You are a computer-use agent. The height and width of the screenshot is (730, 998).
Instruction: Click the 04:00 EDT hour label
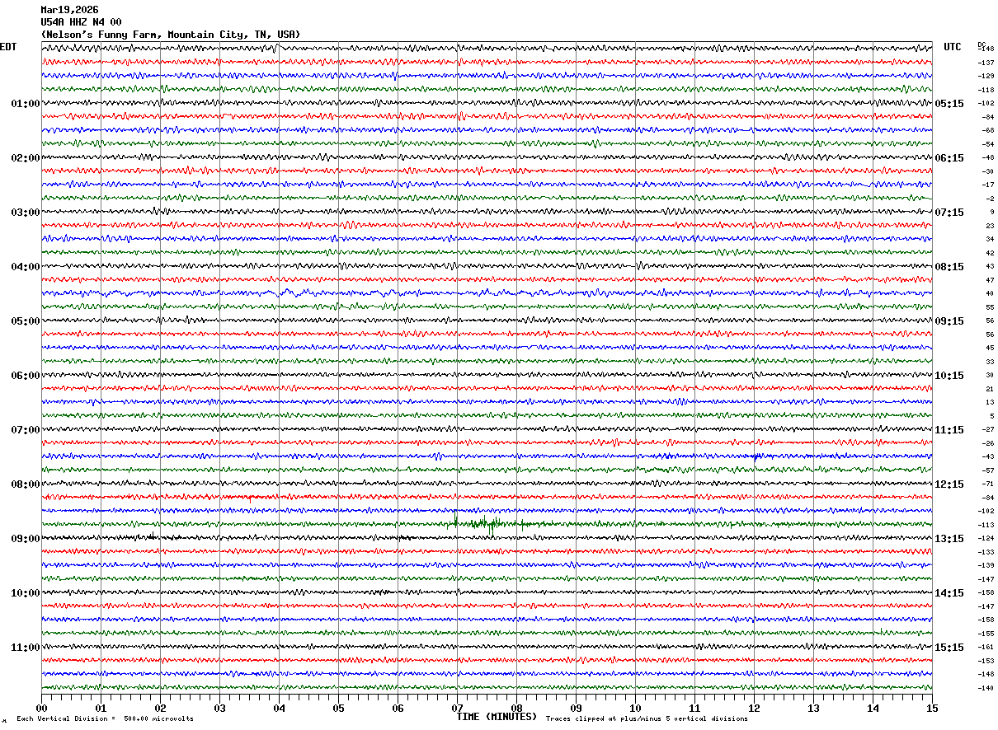[x=25, y=267]
